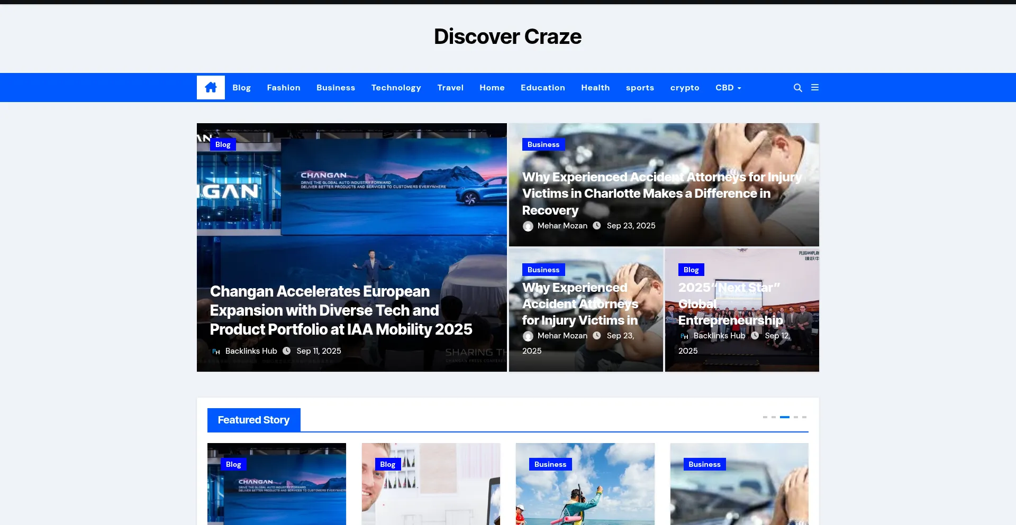The width and height of the screenshot is (1016, 525).
Task: Open the Blog menu item
Action: point(241,88)
